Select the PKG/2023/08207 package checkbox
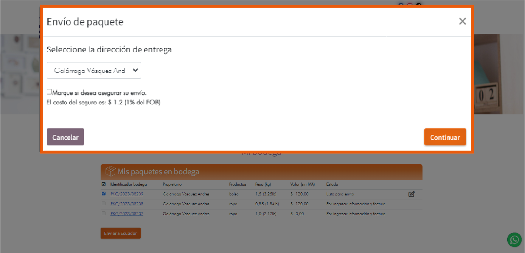Image resolution: width=525 pixels, height=253 pixels. [x=104, y=214]
